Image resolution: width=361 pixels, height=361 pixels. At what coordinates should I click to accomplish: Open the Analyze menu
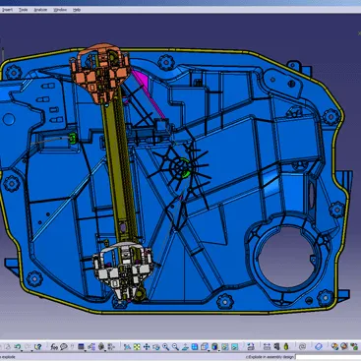(x=40, y=10)
